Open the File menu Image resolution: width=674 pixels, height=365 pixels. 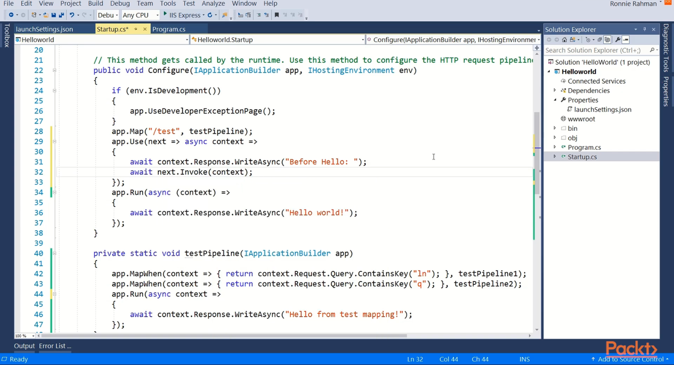(8, 3)
